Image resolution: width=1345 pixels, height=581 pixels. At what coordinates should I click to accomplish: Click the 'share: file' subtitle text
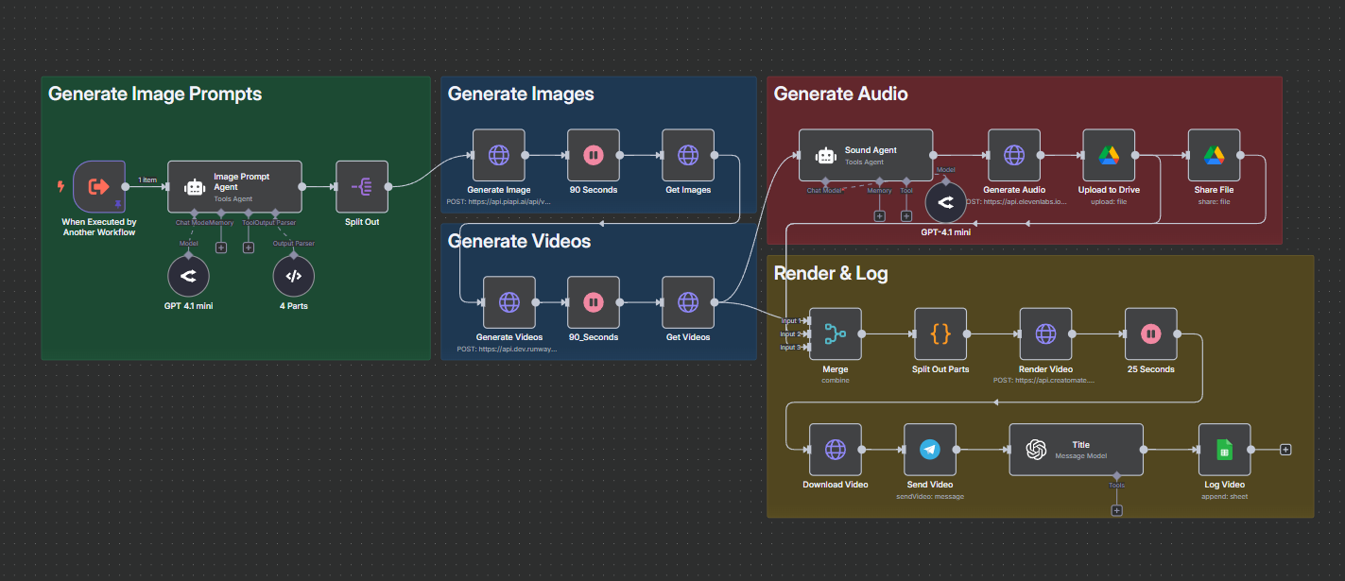(1214, 201)
